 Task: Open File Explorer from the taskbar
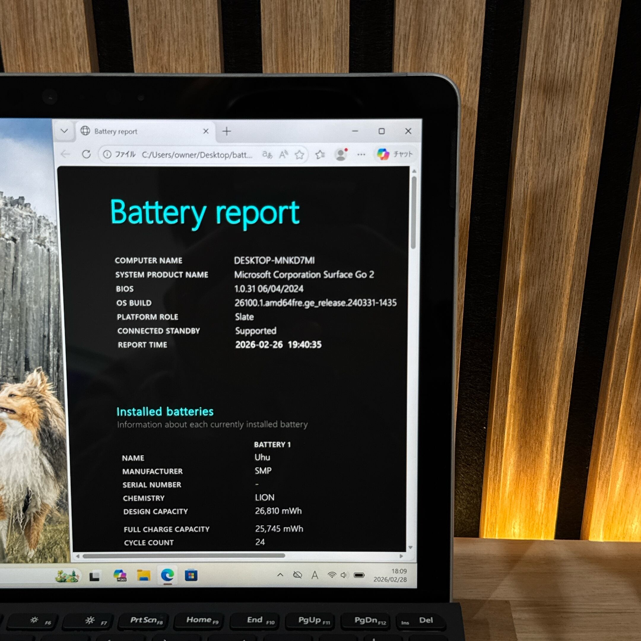click(x=144, y=575)
